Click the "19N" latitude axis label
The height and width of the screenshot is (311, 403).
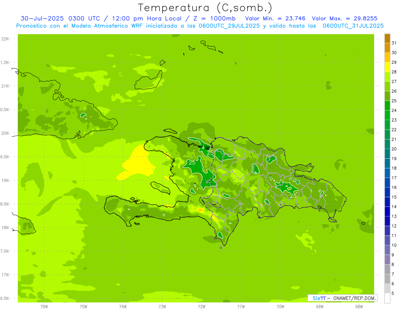click(5, 180)
